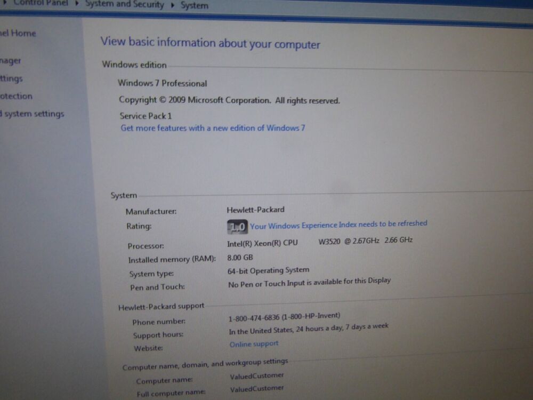Open Control Panel Home link in sidebar
The width and height of the screenshot is (533, 400).
pyautogui.click(x=18, y=33)
